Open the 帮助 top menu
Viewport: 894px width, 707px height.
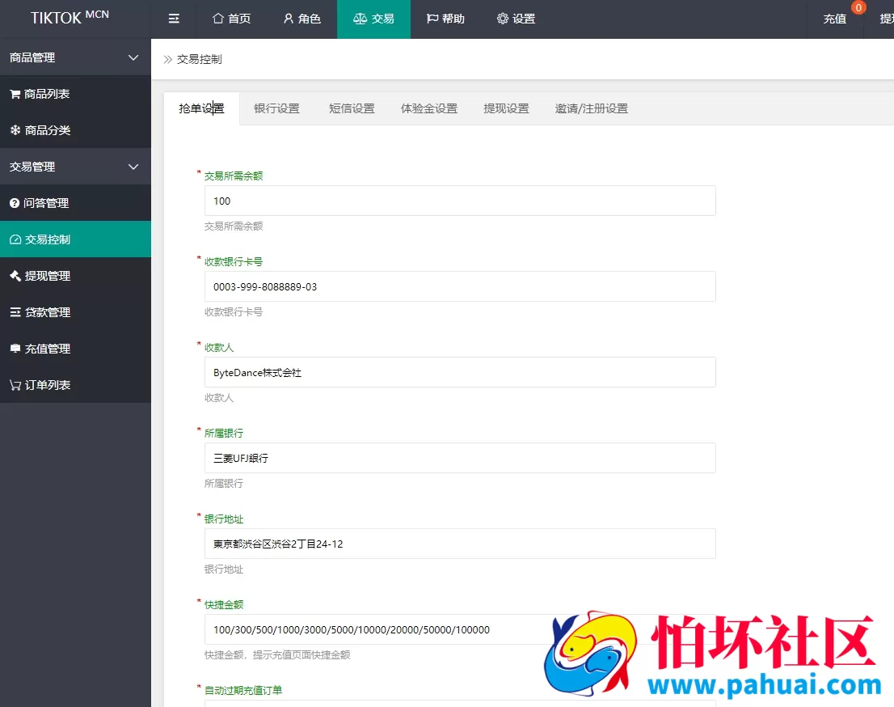click(x=446, y=19)
